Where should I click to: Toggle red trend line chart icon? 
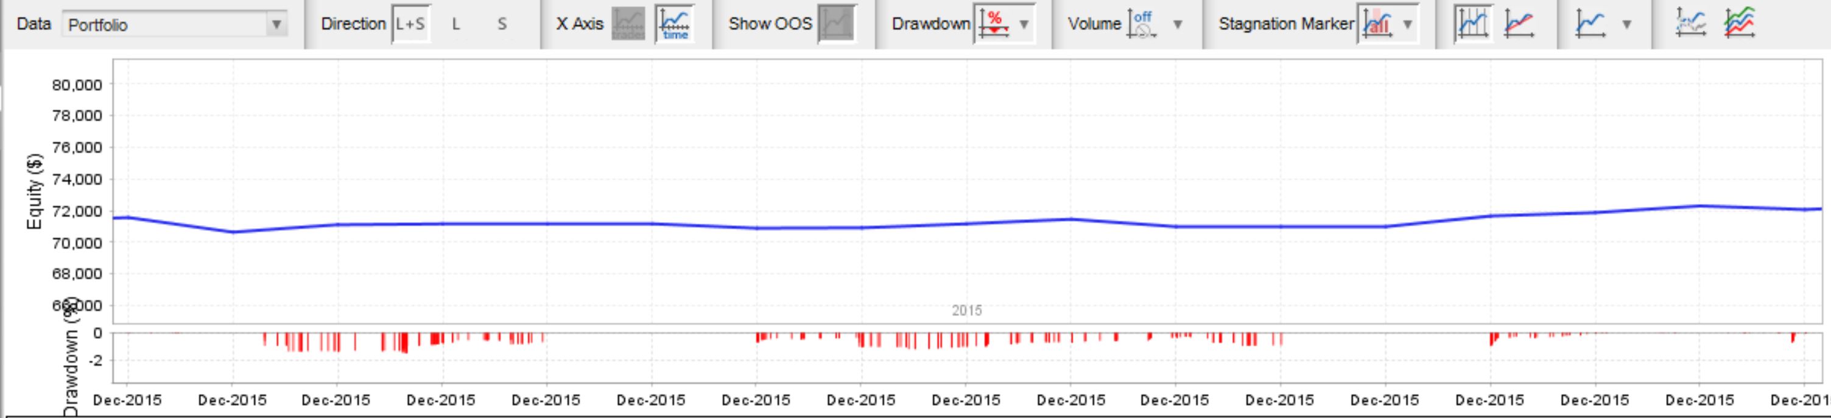1519,23
